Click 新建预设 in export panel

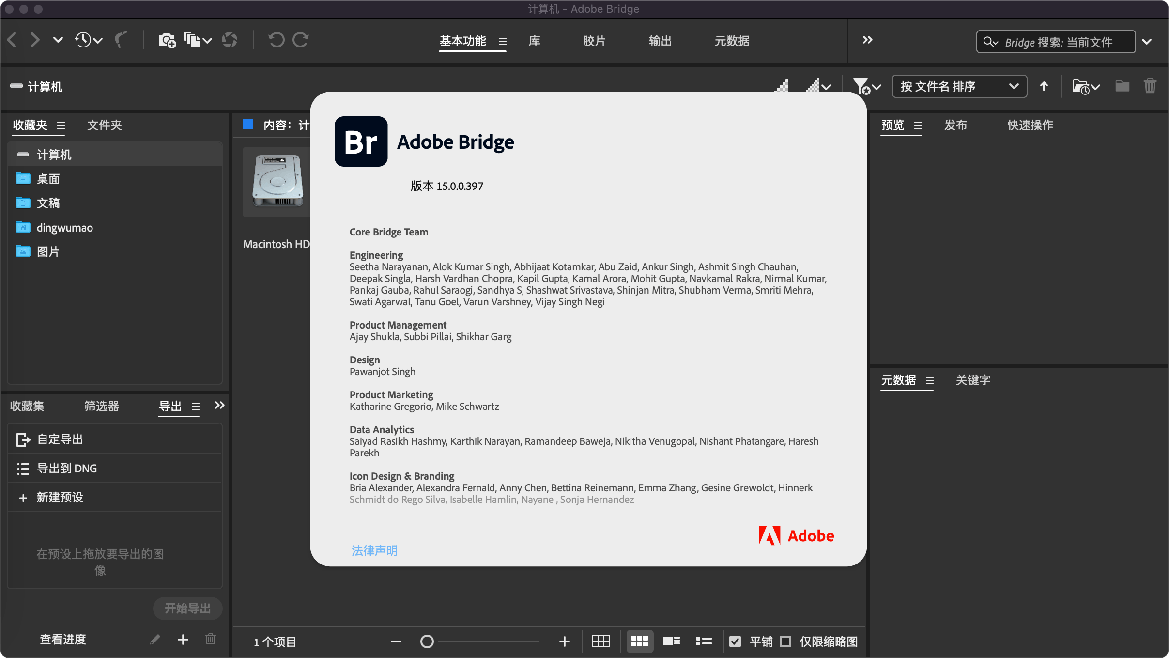point(60,498)
